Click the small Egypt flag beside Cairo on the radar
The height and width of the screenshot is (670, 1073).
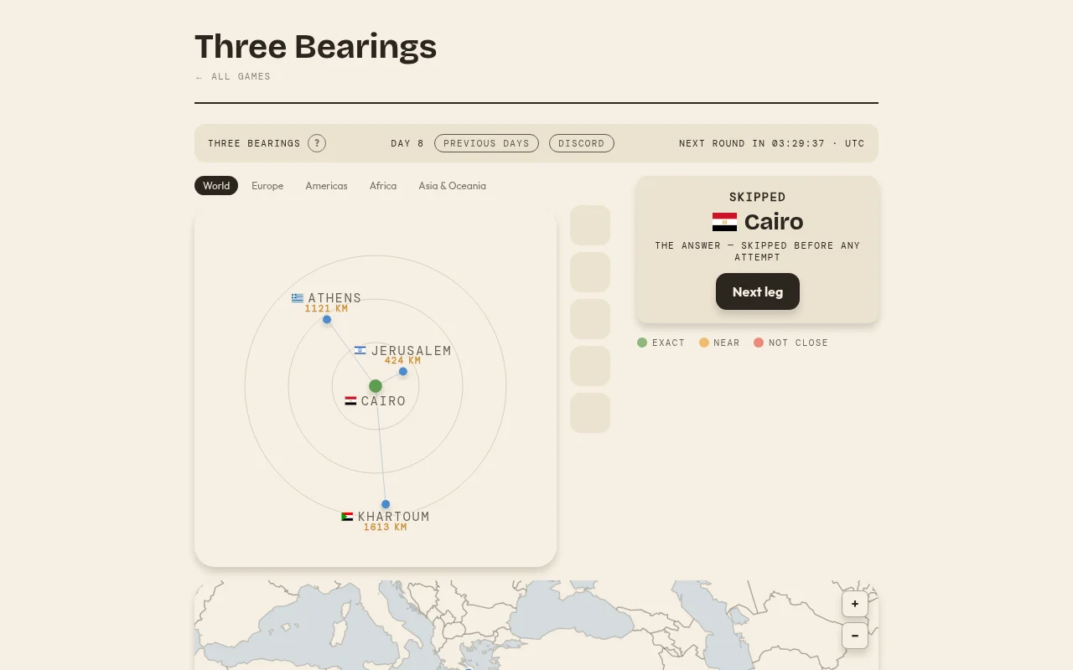350,401
